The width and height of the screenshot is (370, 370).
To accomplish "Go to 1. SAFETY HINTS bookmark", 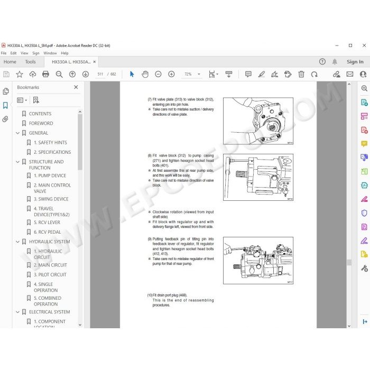I will [50, 143].
